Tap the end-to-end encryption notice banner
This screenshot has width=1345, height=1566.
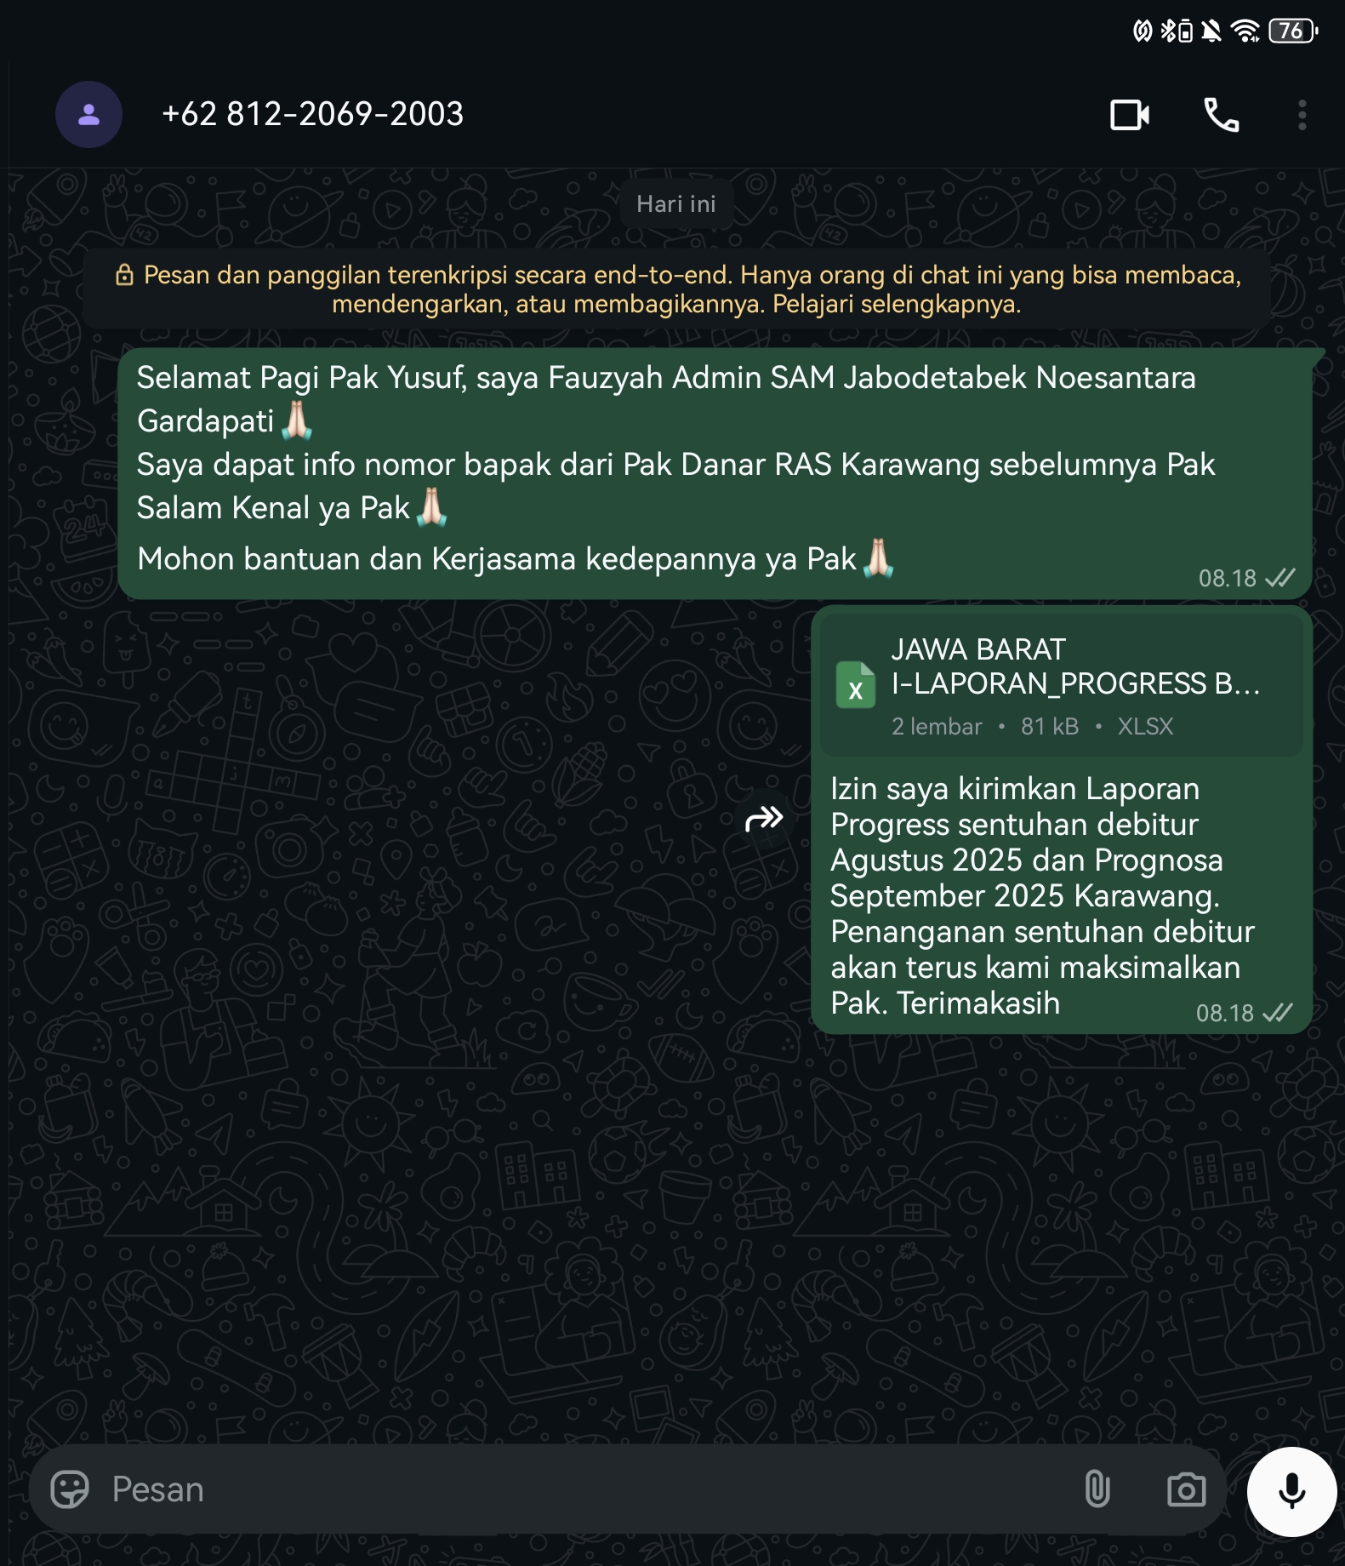click(676, 289)
